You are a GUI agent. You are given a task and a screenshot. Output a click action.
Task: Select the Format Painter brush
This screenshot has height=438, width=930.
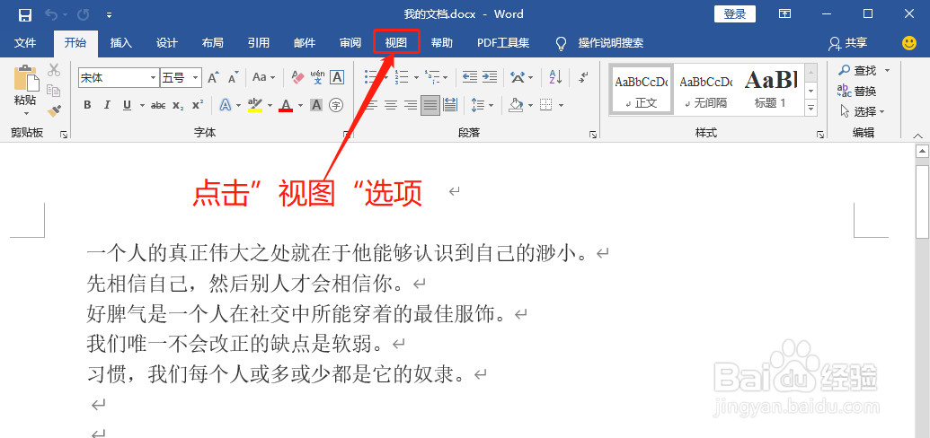54,109
